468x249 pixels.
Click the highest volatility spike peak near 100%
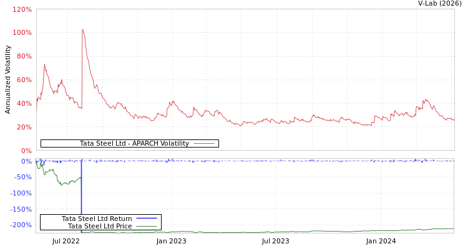point(82,29)
